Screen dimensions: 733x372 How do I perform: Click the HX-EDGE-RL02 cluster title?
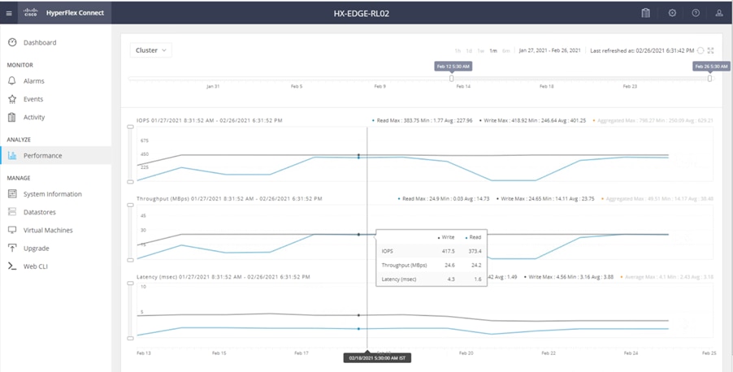pyautogui.click(x=362, y=14)
